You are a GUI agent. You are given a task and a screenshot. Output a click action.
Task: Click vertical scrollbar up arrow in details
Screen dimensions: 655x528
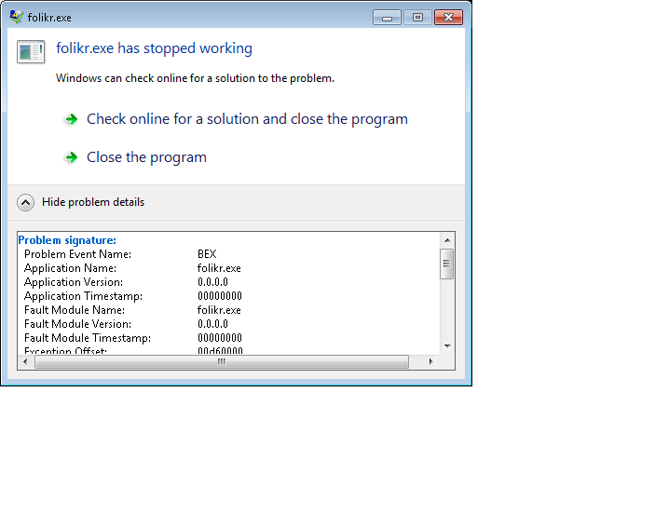pos(447,240)
